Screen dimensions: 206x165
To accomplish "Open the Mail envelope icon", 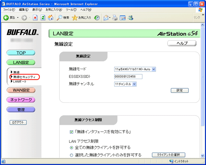I will pyautogui.click(x=106, y=18).
